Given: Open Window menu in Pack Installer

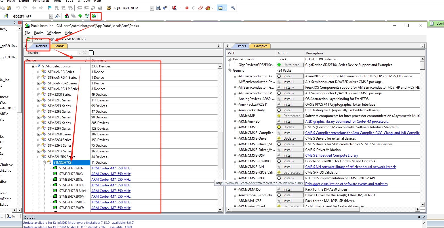Looking at the screenshot, I should [x=54, y=33].
